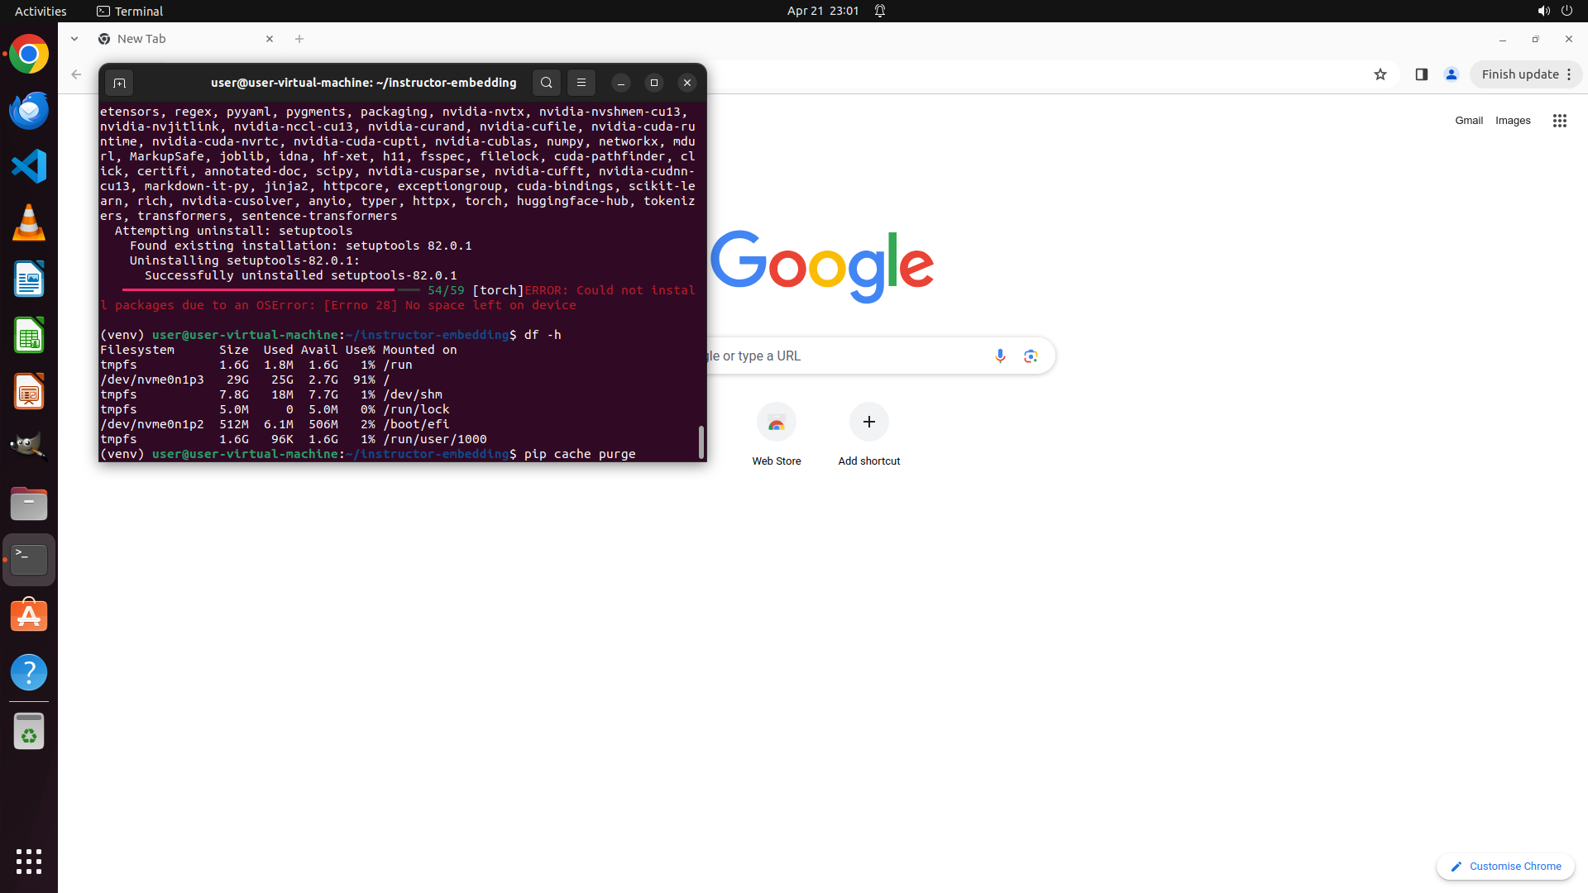Click the Google Lens search icon
The width and height of the screenshot is (1588, 893).
pos(1031,356)
